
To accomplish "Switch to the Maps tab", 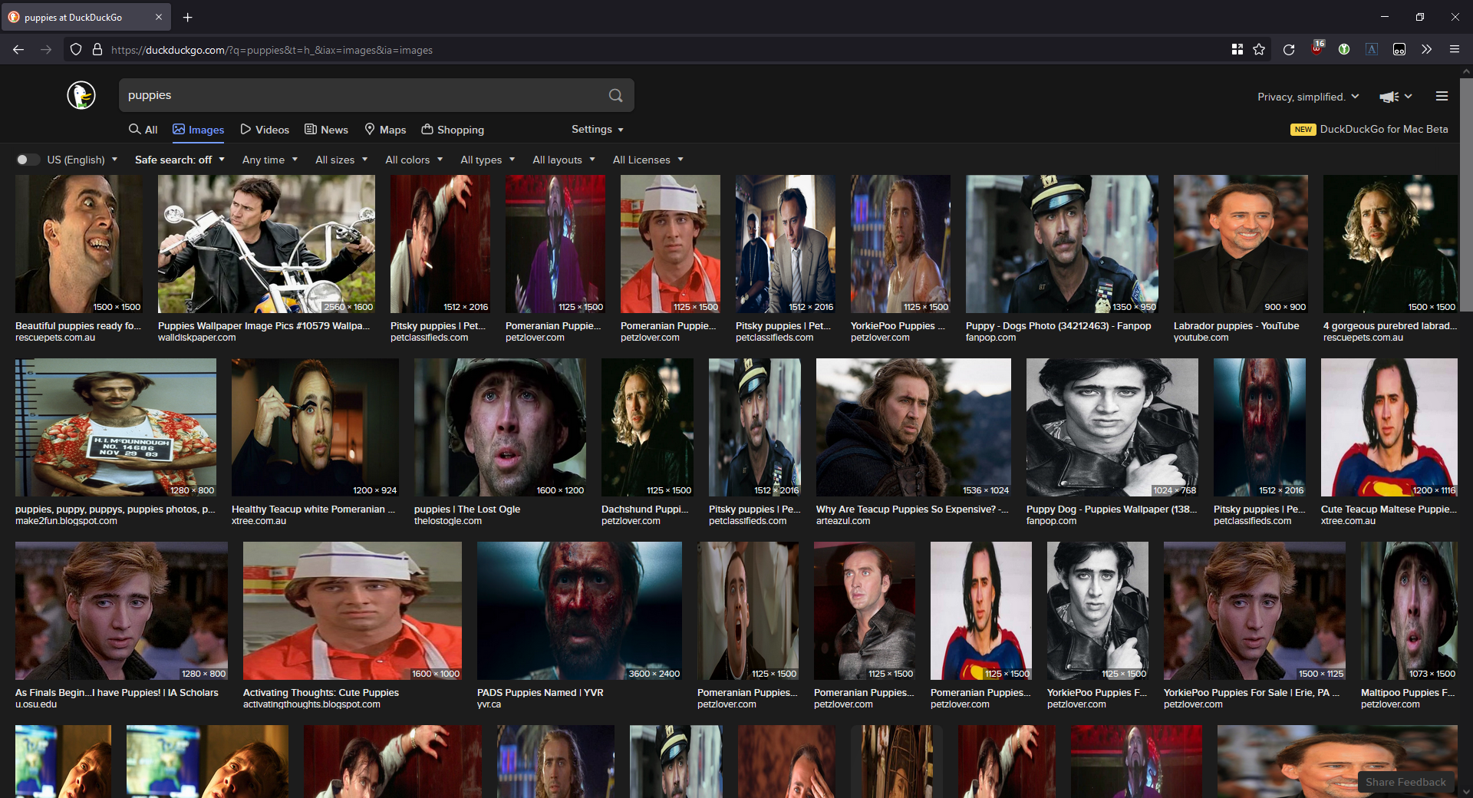I will (x=385, y=130).
